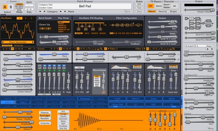Viewport: 218px width, 131px height.
Task: Select the last Filter 2 type icon
Action: coord(174,49)
